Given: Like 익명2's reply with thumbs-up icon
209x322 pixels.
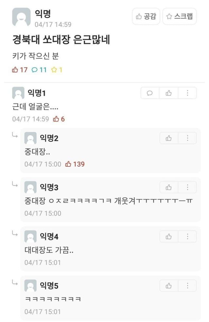Looking at the screenshot, I should coord(169,138).
